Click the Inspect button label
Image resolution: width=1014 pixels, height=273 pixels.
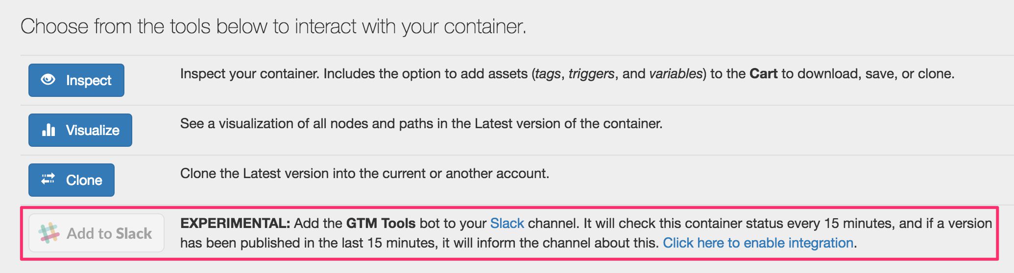89,80
